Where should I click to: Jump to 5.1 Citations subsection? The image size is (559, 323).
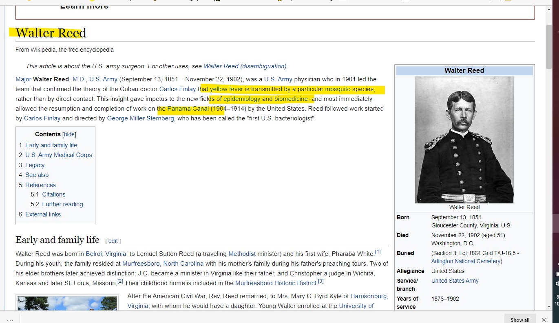tap(53, 194)
